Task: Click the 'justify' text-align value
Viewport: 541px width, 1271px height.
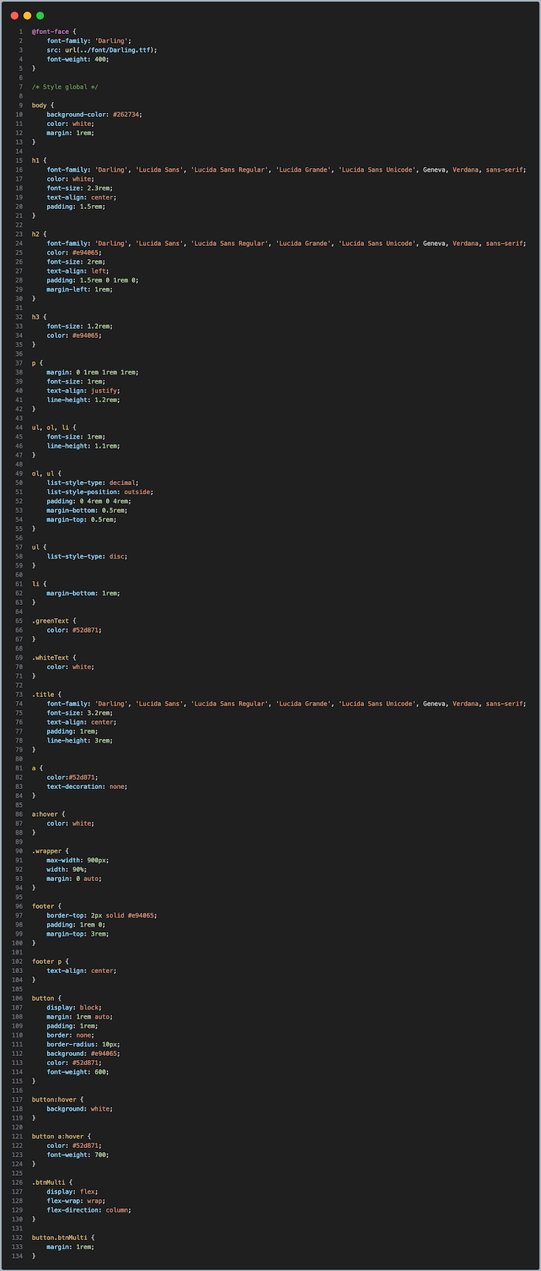Action: [105, 391]
